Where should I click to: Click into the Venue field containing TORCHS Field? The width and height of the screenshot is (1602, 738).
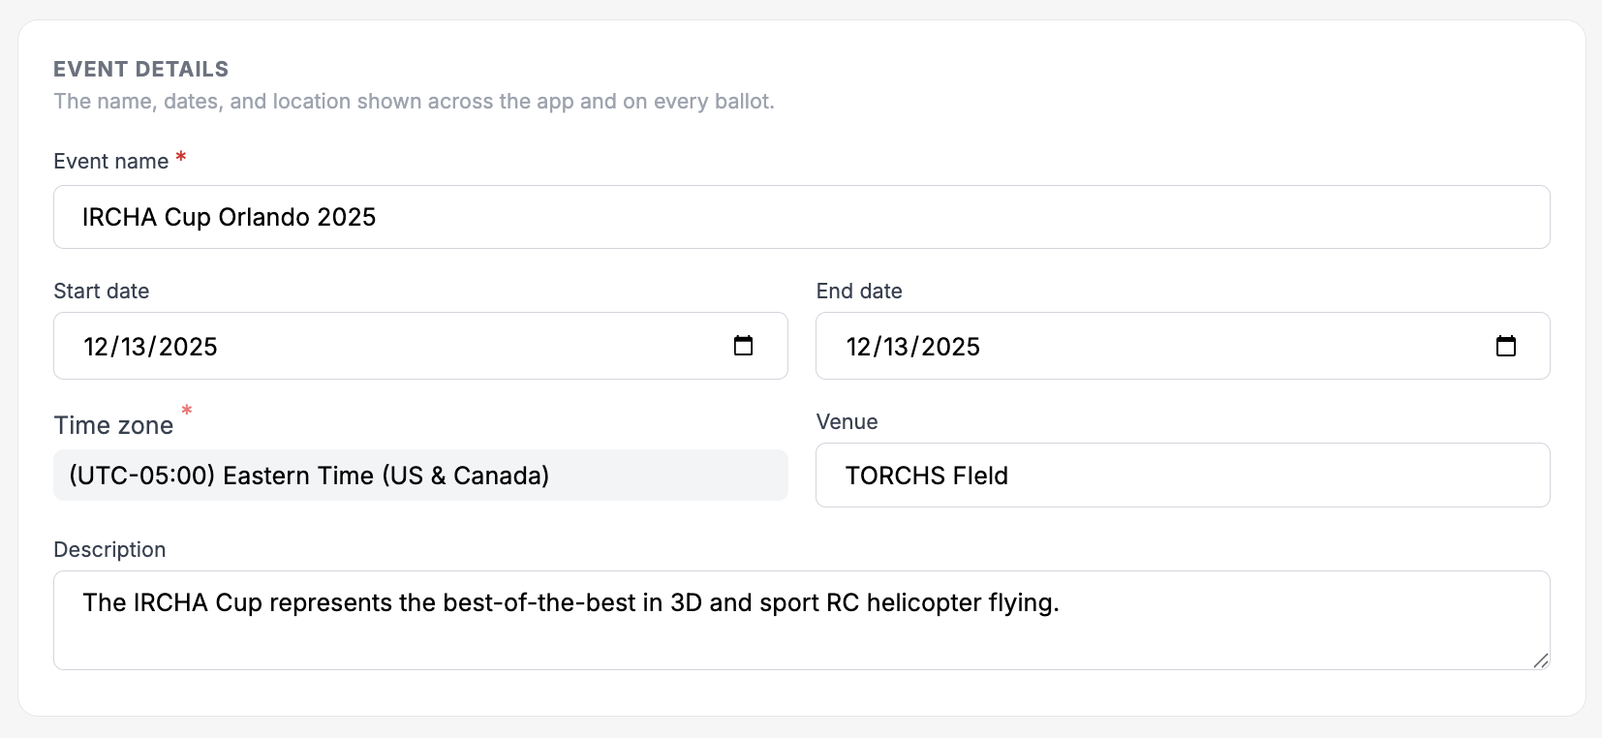(x=1183, y=475)
